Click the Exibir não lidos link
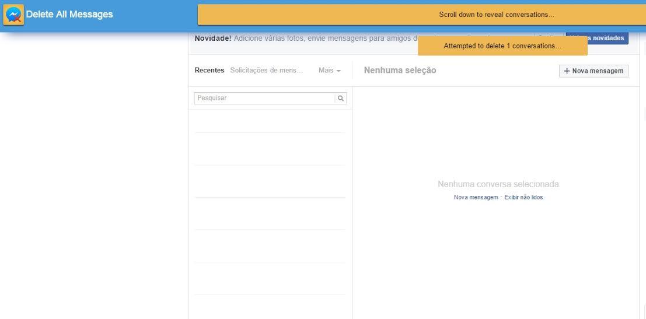The height and width of the screenshot is (319, 646). pos(523,198)
